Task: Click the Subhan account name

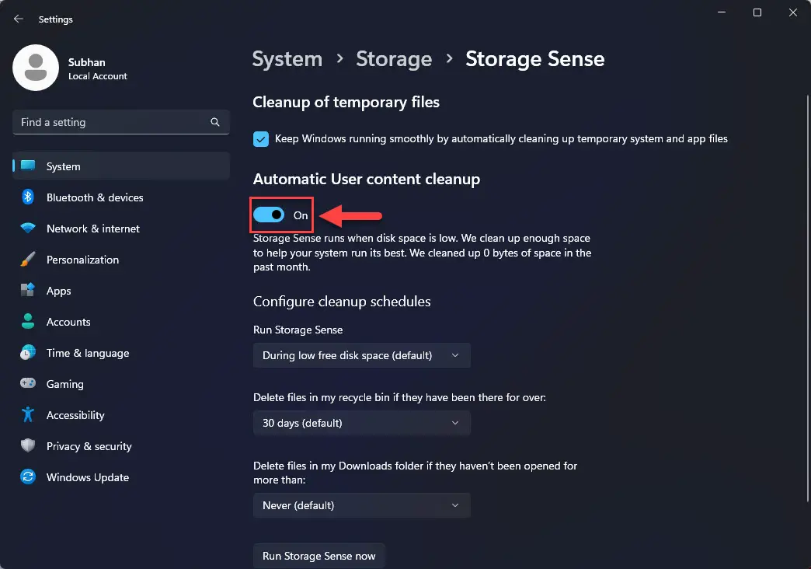Action: (x=86, y=62)
